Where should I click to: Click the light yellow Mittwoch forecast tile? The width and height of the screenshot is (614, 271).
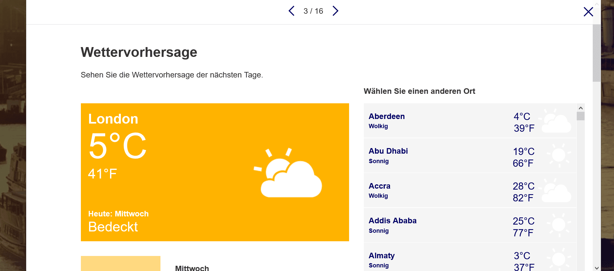[121, 263]
